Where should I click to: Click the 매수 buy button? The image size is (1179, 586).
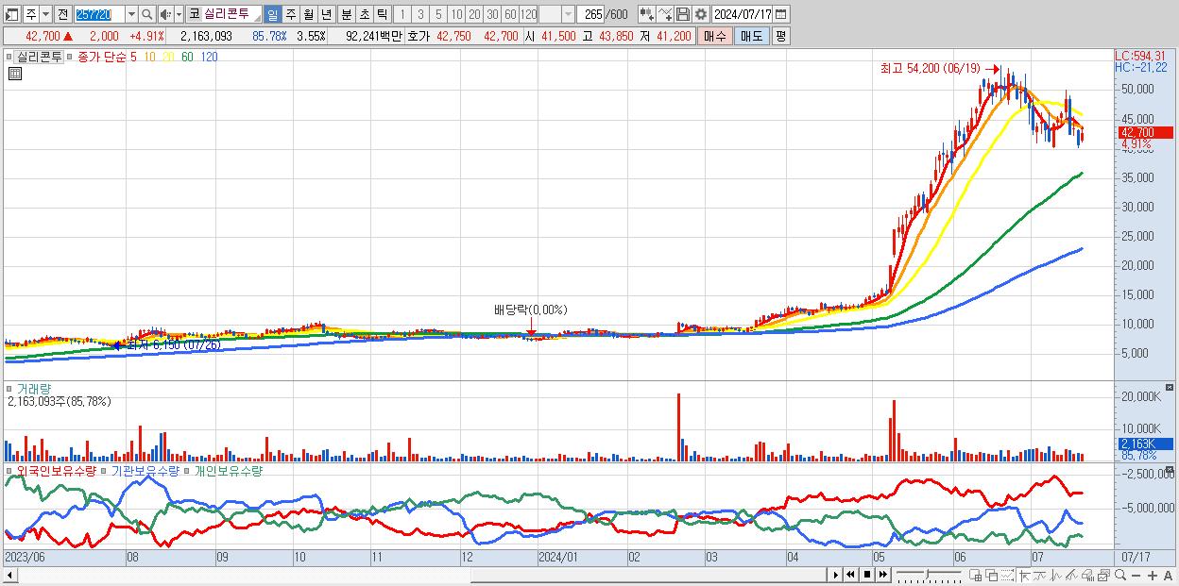tap(715, 36)
